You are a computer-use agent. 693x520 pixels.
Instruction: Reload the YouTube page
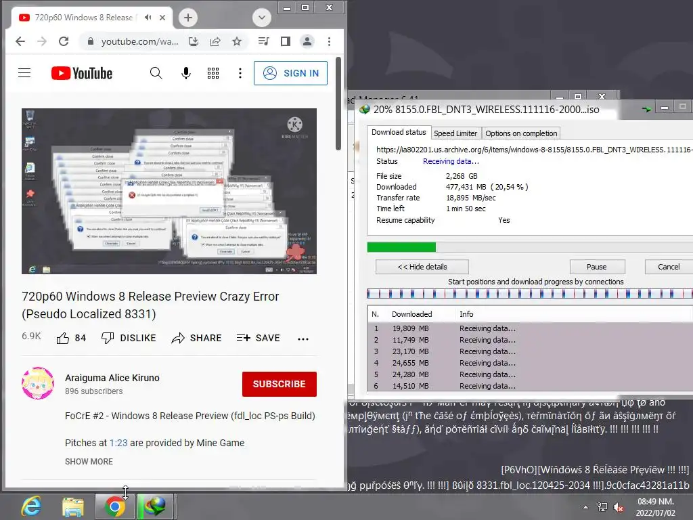pyautogui.click(x=64, y=41)
